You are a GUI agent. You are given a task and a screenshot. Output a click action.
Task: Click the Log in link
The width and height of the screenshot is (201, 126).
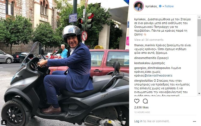pos(138,121)
